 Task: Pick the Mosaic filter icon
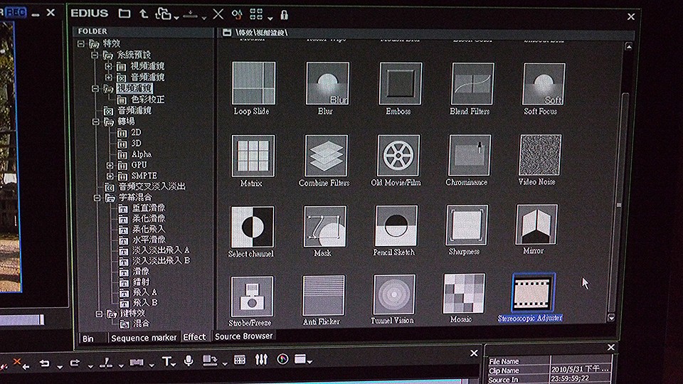(x=464, y=293)
